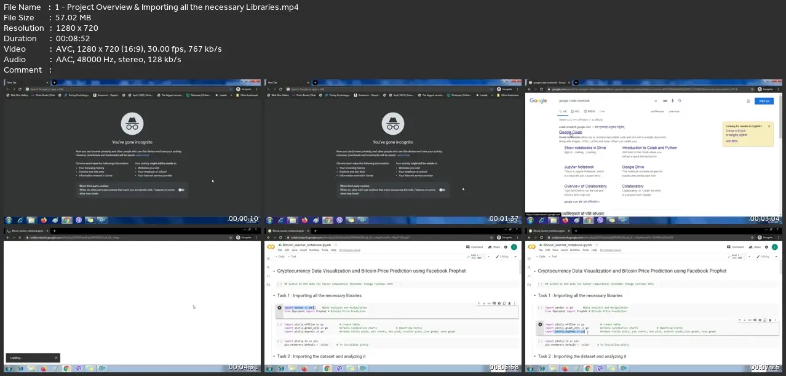Launch Internet Explorer in 00:01:37 frame taskbar
The height and width of the screenshot is (376, 786).
click(x=281, y=220)
